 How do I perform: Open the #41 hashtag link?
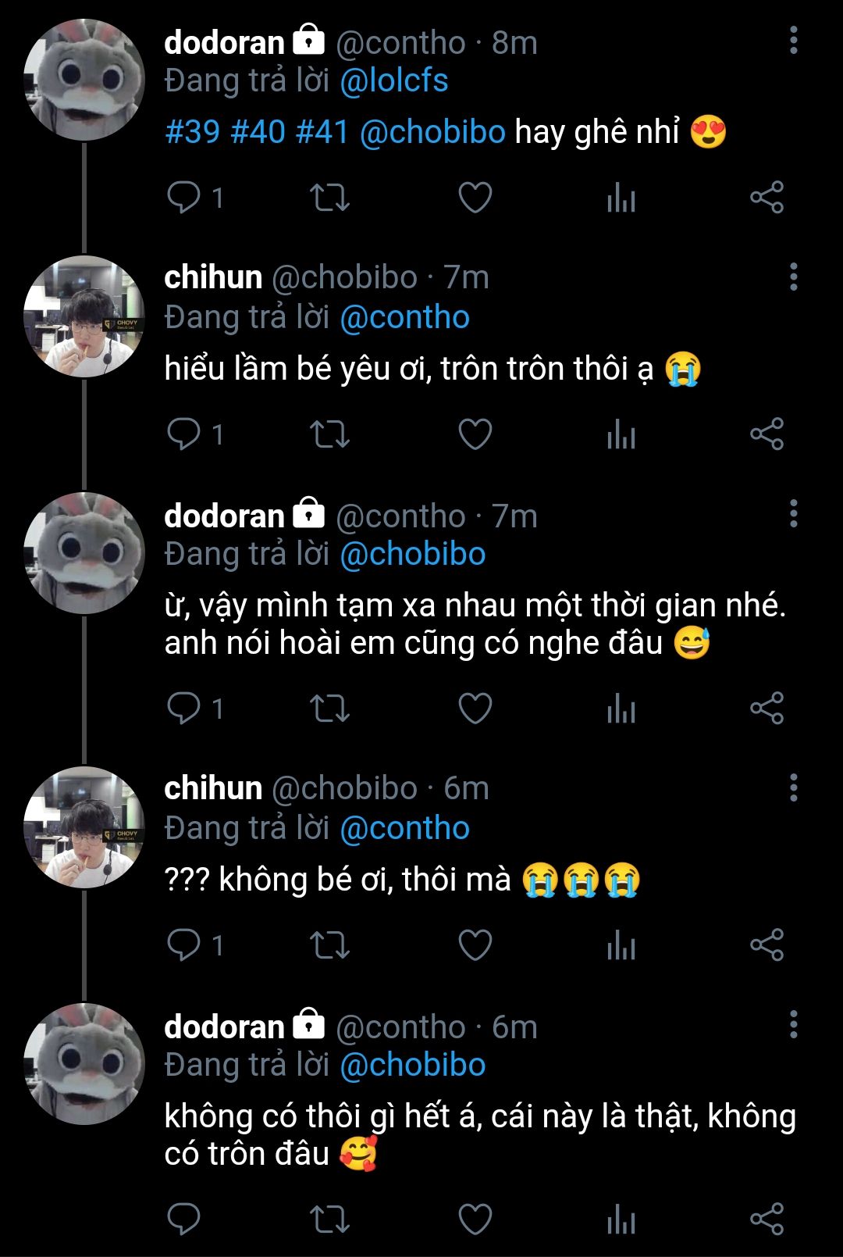(x=322, y=132)
